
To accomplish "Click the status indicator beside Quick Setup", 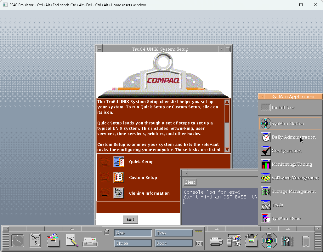I will point(105,162).
